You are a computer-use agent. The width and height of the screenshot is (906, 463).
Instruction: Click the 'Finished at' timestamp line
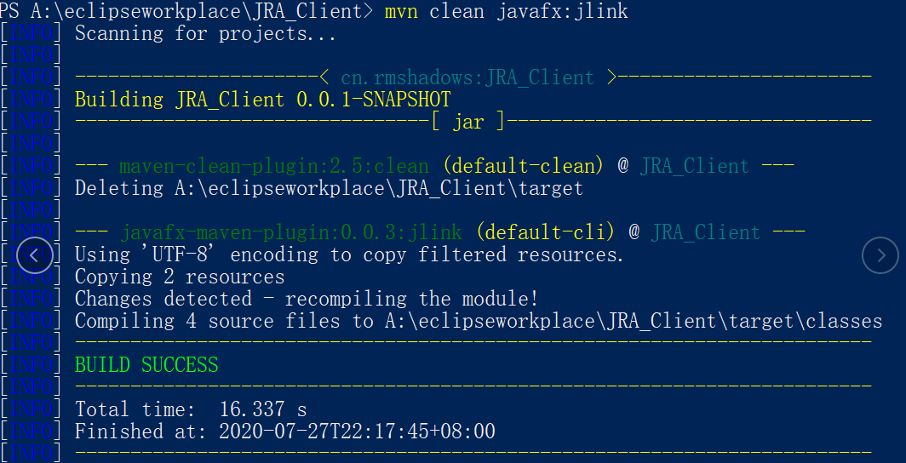pyautogui.click(x=285, y=432)
